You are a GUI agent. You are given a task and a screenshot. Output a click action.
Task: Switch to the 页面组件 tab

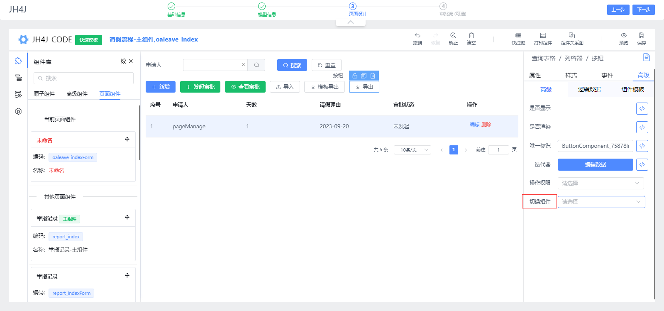click(110, 94)
